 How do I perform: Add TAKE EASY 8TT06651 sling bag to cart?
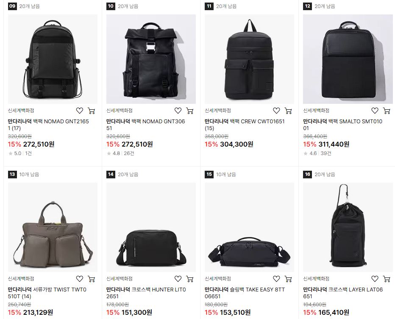tap(288, 279)
